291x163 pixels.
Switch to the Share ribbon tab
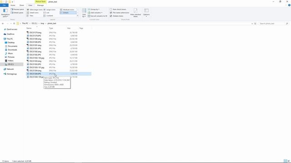click(22, 5)
